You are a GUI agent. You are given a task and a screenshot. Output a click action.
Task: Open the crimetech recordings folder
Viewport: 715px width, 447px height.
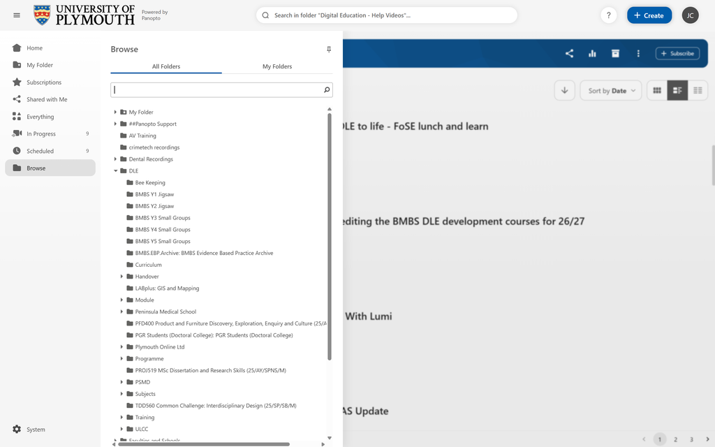tap(150, 147)
